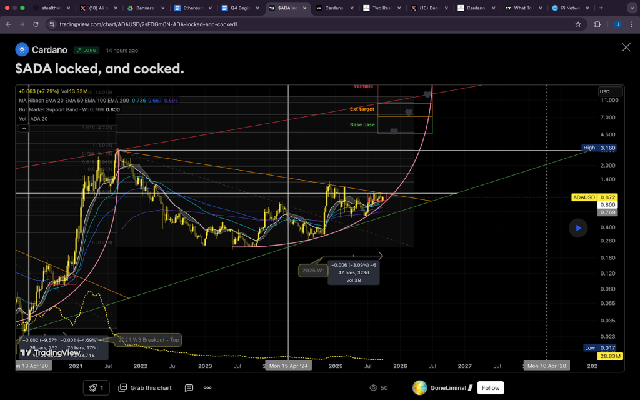The height and width of the screenshot is (400, 640).
Task: Open the USD currency selector
Action: [604, 91]
